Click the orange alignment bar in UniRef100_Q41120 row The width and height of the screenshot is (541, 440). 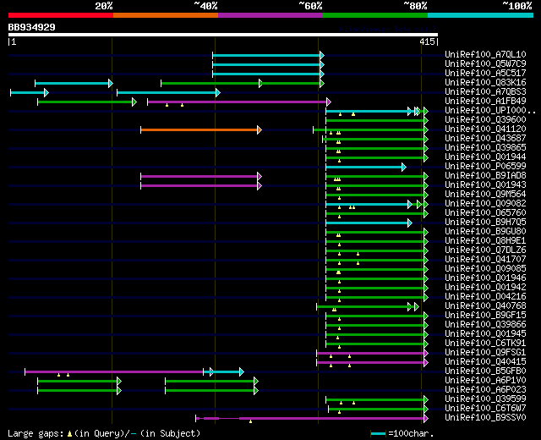(x=201, y=129)
